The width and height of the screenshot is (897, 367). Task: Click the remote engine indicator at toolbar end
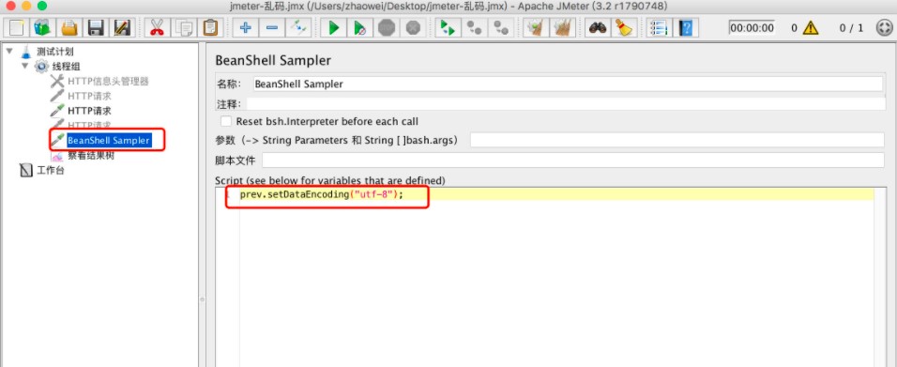coord(885,27)
